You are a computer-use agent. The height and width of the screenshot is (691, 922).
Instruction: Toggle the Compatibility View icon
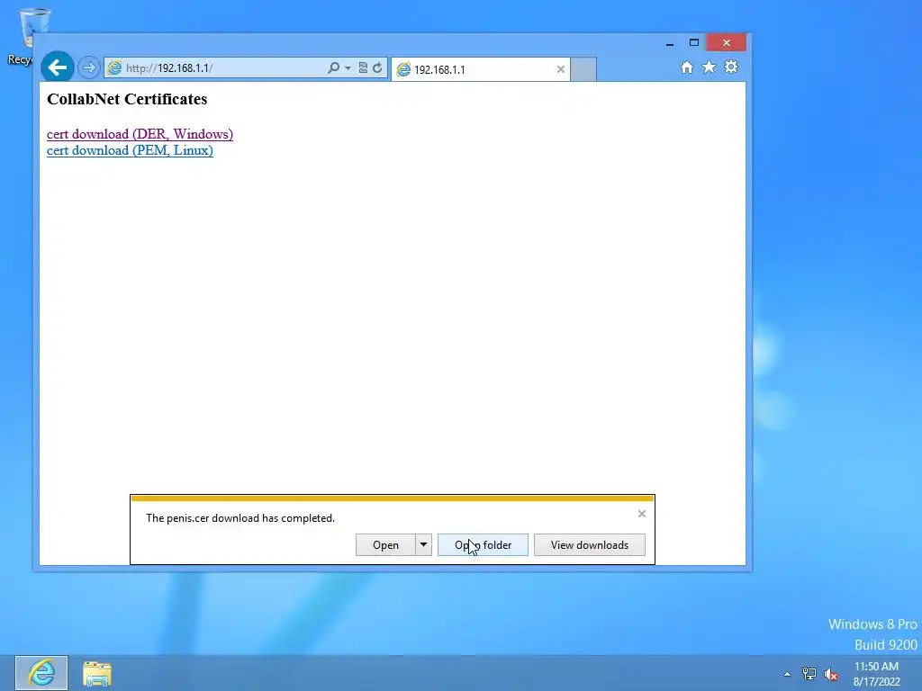[x=363, y=68]
